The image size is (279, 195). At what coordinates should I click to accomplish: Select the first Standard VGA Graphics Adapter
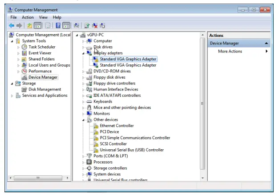click(x=128, y=59)
